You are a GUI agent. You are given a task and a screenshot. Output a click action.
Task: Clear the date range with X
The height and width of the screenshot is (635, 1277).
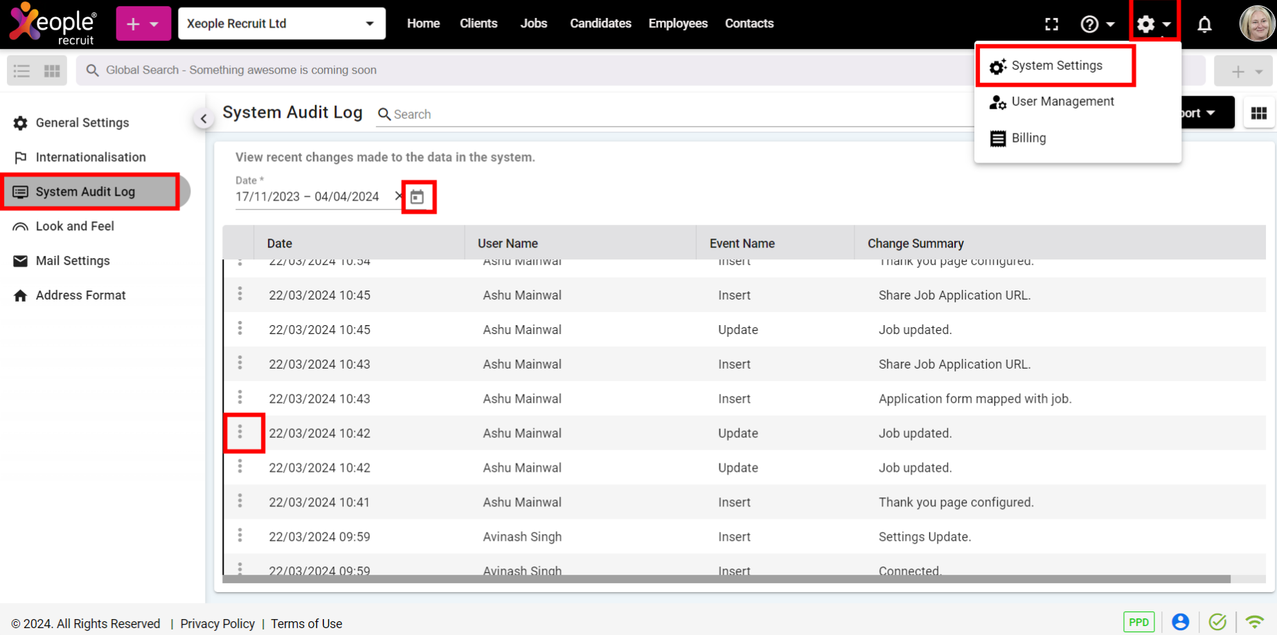[398, 196]
